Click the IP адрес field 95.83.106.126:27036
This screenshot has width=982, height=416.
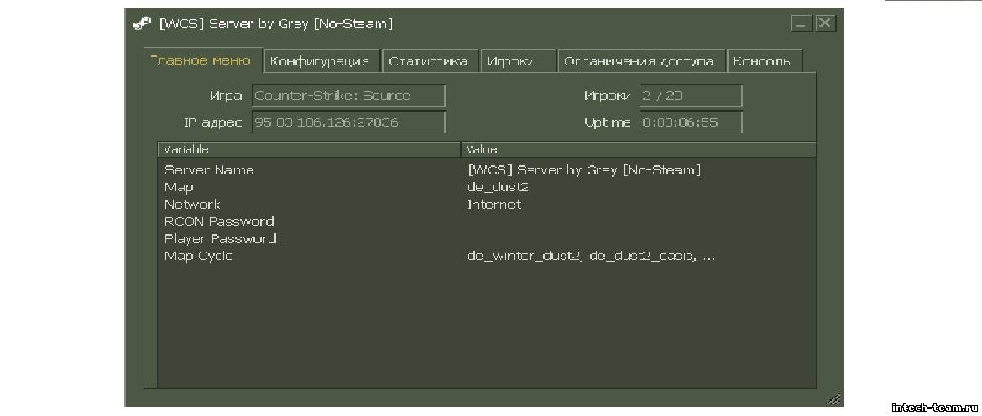click(x=349, y=122)
